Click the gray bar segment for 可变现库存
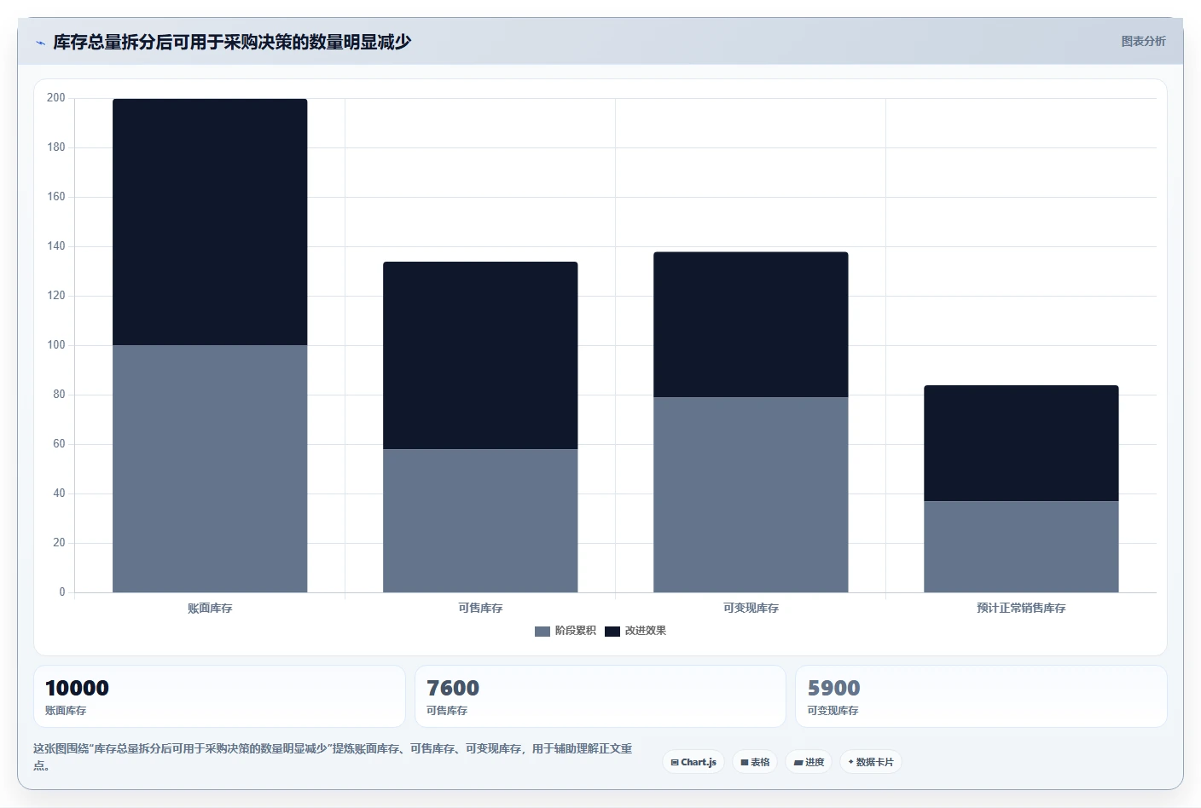Screen dimensions: 1201x808 click(x=751, y=494)
